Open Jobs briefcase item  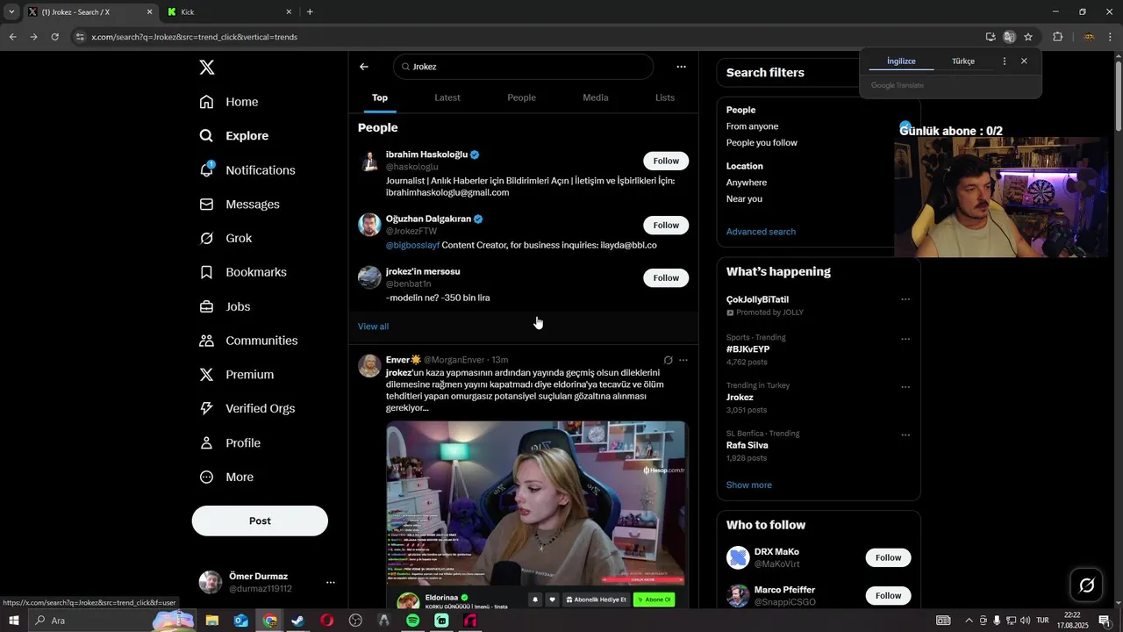(225, 307)
